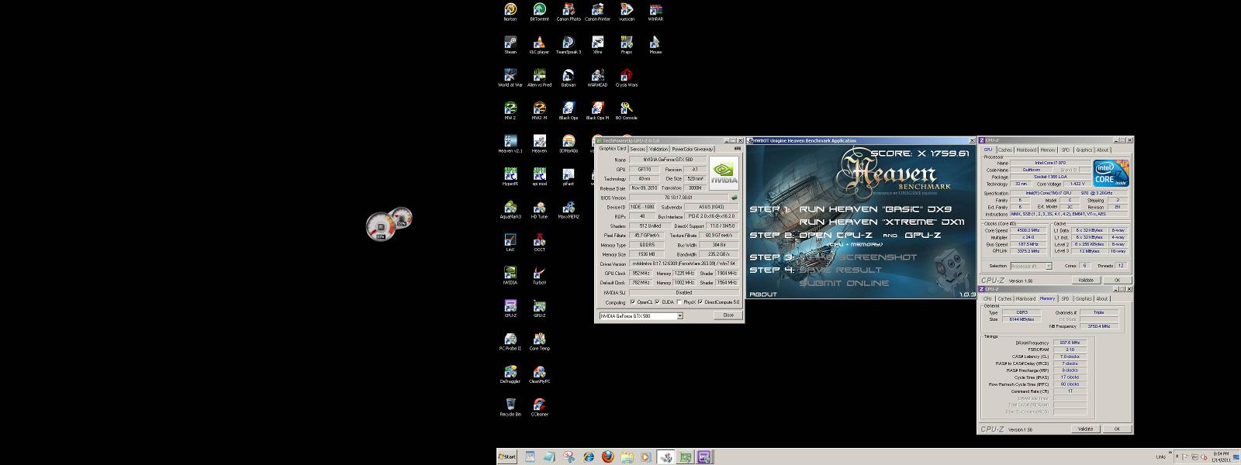Open the Validation tab in GPU-Z
Screen dimensions: 1241x465
point(659,149)
